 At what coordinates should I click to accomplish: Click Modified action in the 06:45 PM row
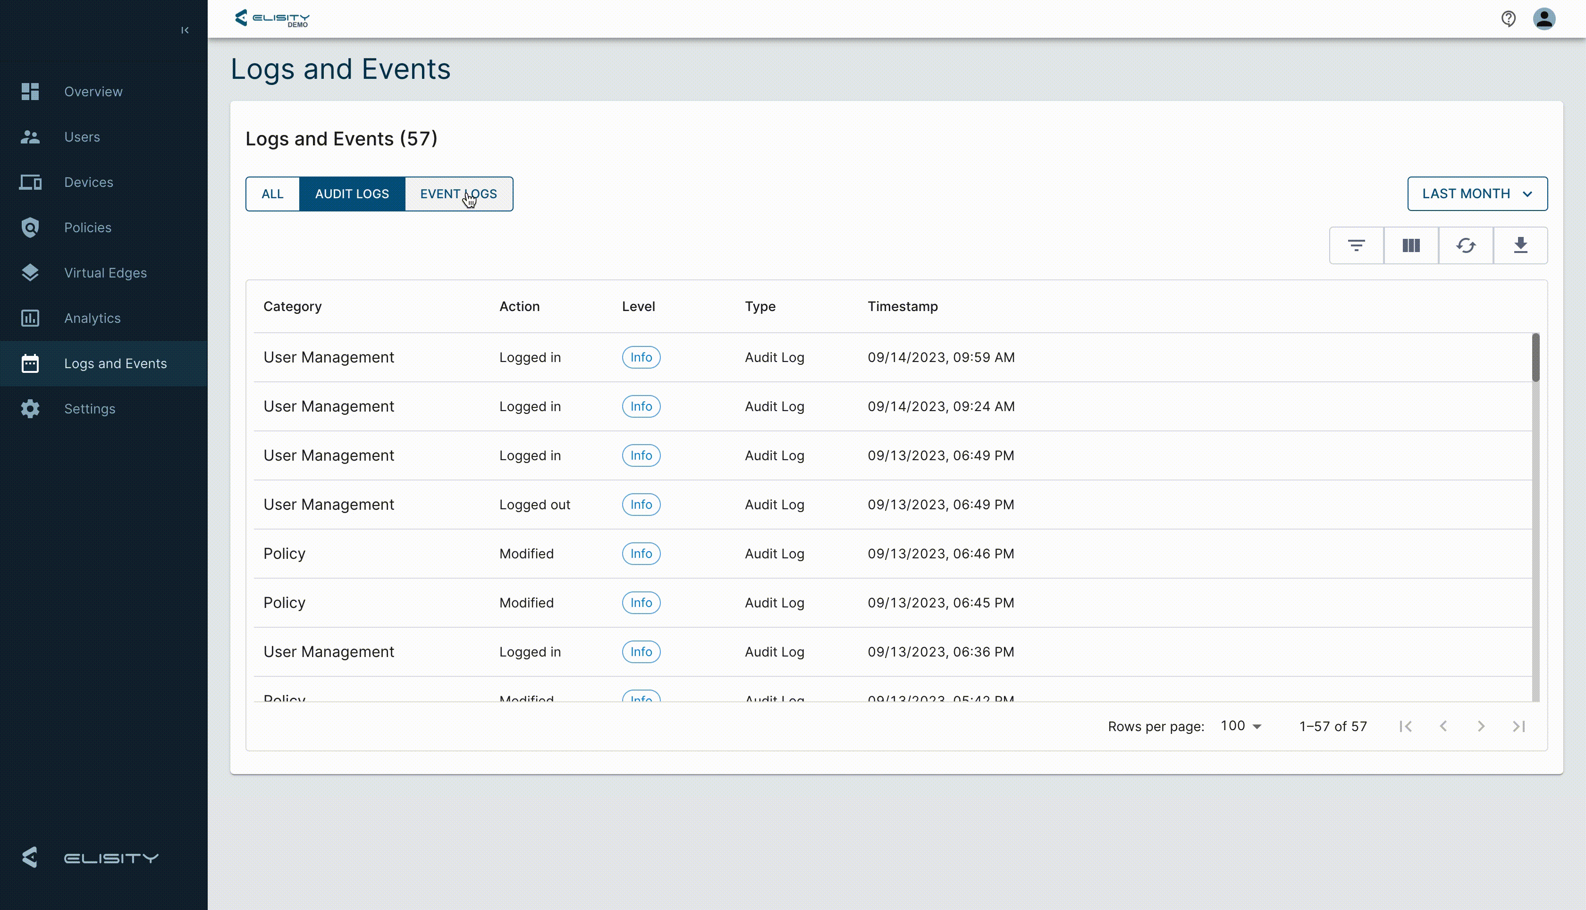(x=527, y=603)
